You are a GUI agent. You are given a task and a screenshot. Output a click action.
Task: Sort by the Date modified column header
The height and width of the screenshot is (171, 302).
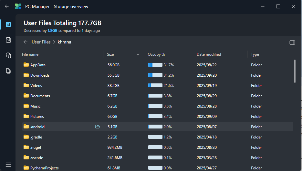point(209,54)
